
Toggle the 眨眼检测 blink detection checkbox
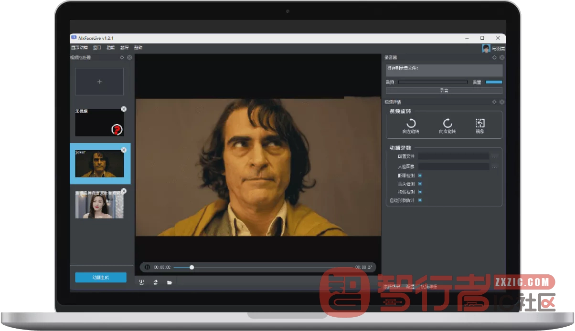tap(420, 176)
